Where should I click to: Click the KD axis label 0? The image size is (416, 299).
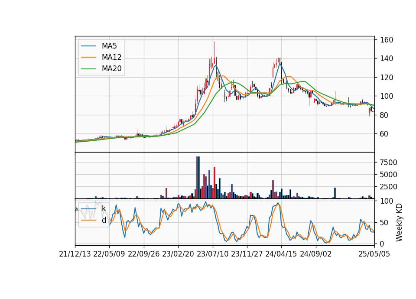pyautogui.click(x=382, y=244)
